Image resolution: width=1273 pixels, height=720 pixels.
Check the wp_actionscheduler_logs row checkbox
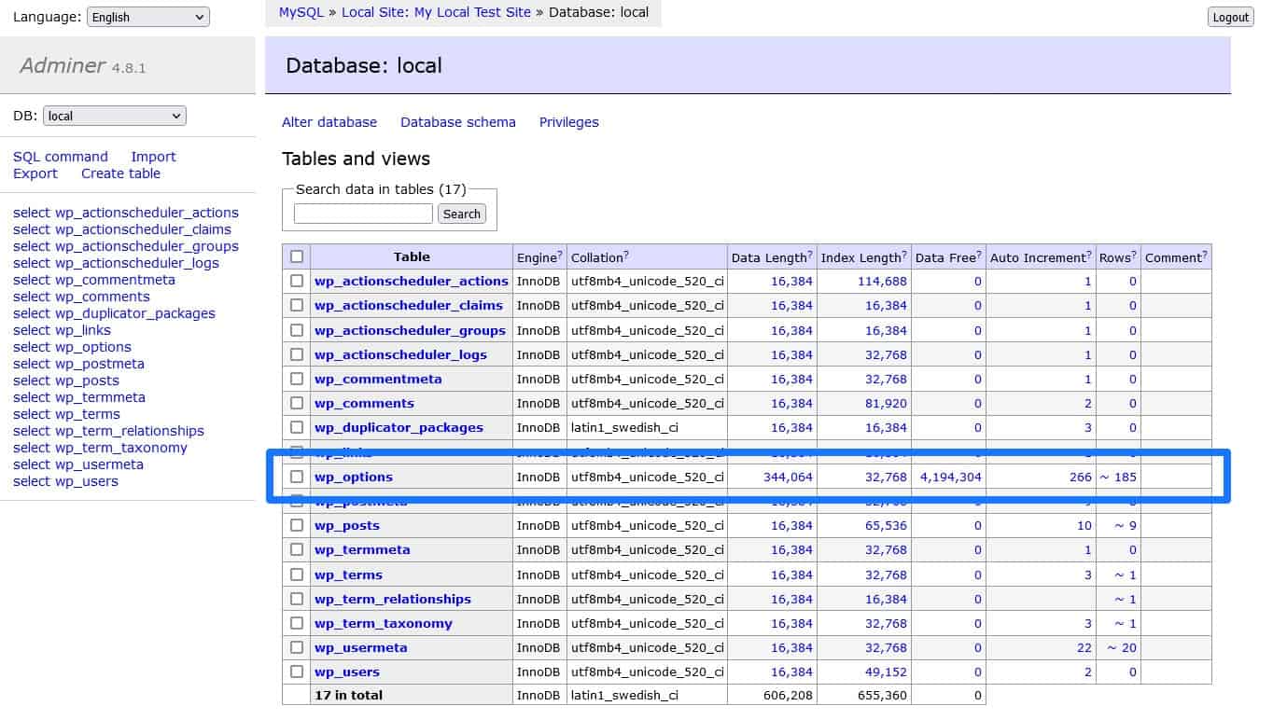pos(297,354)
